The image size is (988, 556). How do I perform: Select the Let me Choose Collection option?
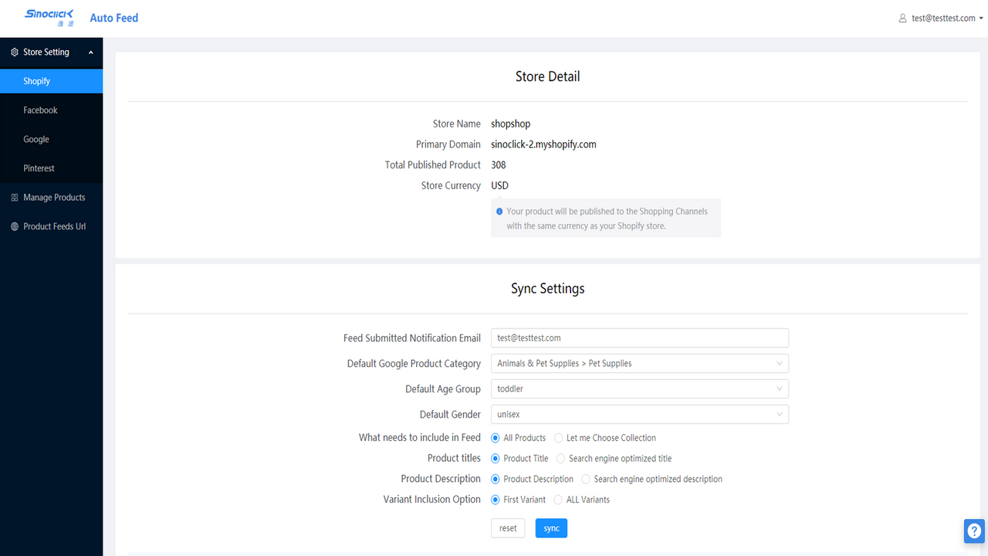point(559,438)
